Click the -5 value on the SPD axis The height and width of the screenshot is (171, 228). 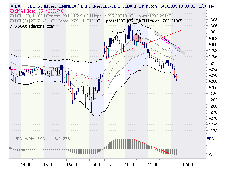[x=210, y=154]
